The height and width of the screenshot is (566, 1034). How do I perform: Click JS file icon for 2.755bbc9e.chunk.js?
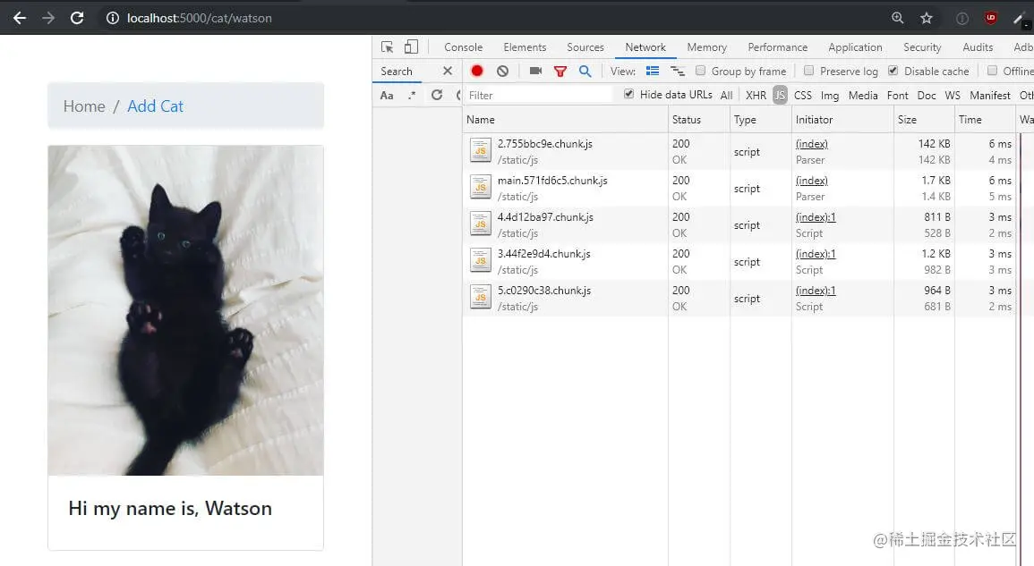click(480, 151)
